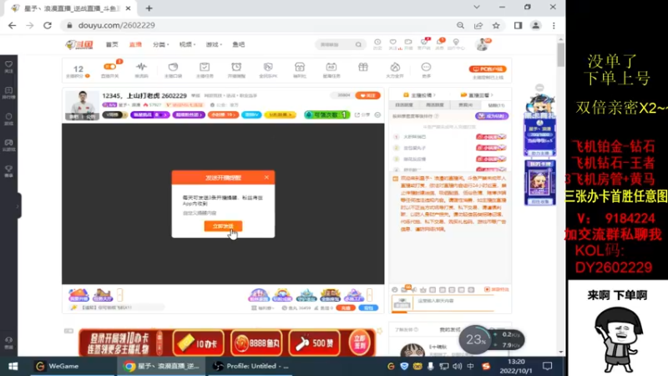Click the orange 关注 follow button
Viewport: 668px width, 376px height.
[x=367, y=95]
